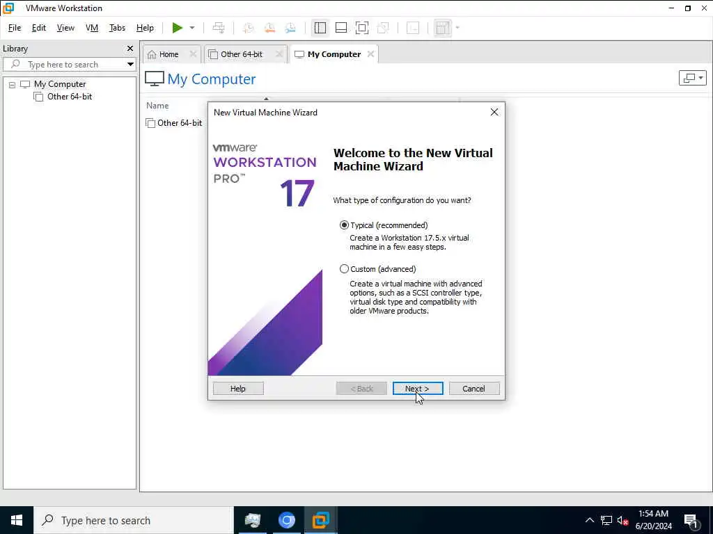Open the Server Manager taskbar icon
The image size is (713, 534).
coord(252,520)
